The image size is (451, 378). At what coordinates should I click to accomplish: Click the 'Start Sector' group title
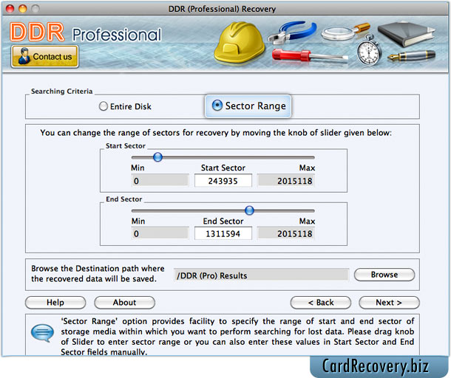coord(126,146)
